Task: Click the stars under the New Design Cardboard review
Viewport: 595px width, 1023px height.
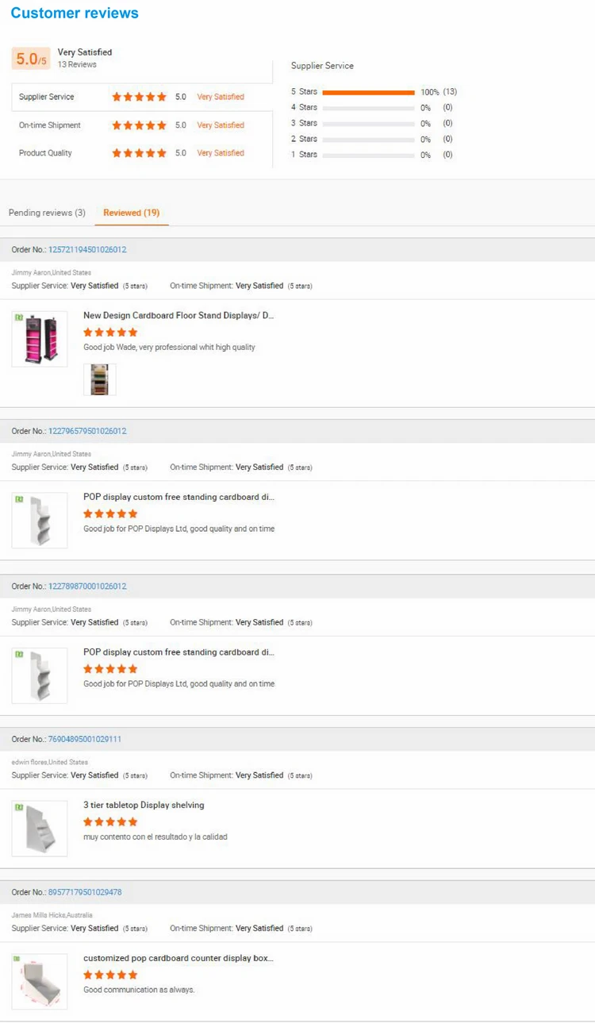Action: (110, 333)
